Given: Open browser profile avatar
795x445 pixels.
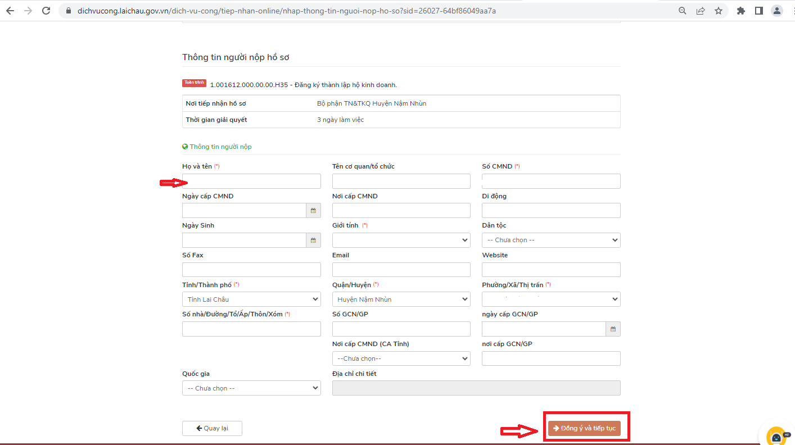Looking at the screenshot, I should (776, 11).
